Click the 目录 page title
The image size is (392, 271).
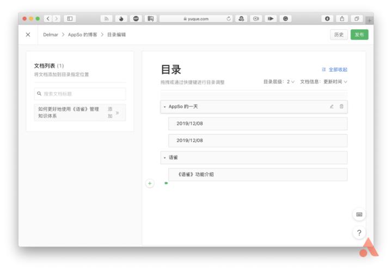pos(171,70)
